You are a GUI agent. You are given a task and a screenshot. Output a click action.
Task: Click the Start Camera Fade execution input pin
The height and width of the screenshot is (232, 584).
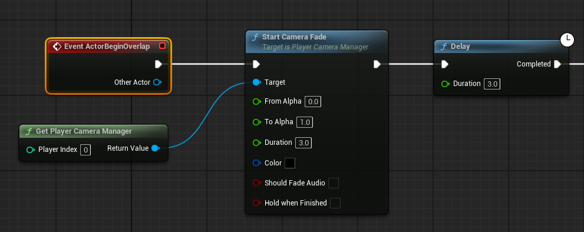256,64
